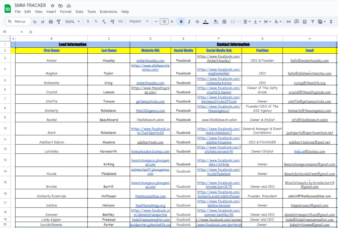The height and width of the screenshot is (228, 338).
Task: Toggle Strikethrough formatting button
Action: click(x=197, y=22)
